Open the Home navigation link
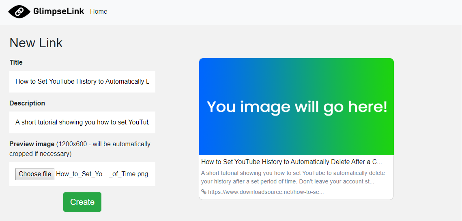The image size is (462, 221). click(99, 11)
